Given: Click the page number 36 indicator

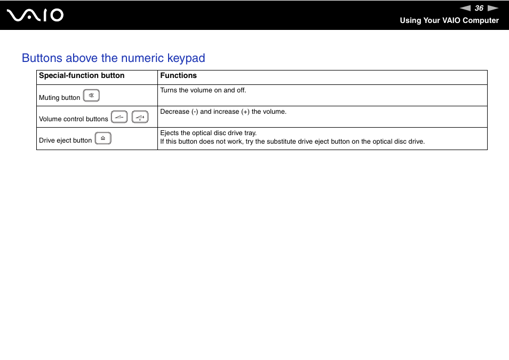Looking at the screenshot, I should tap(479, 8).
